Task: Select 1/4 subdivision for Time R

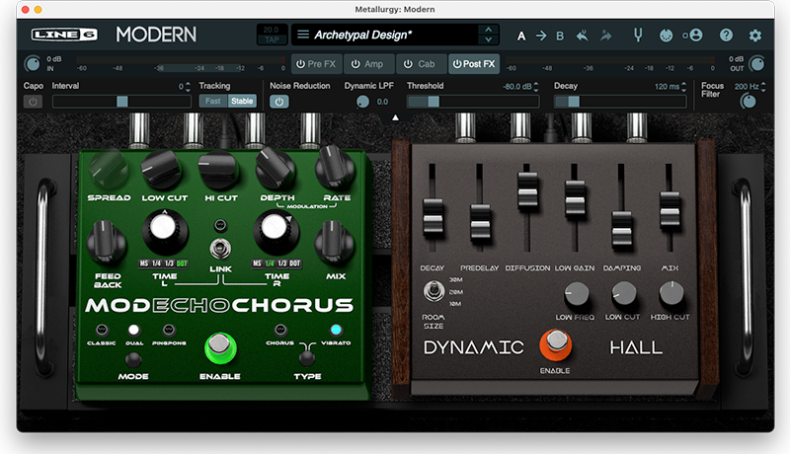Action: pos(270,264)
